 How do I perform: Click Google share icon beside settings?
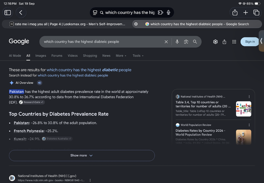224,42
